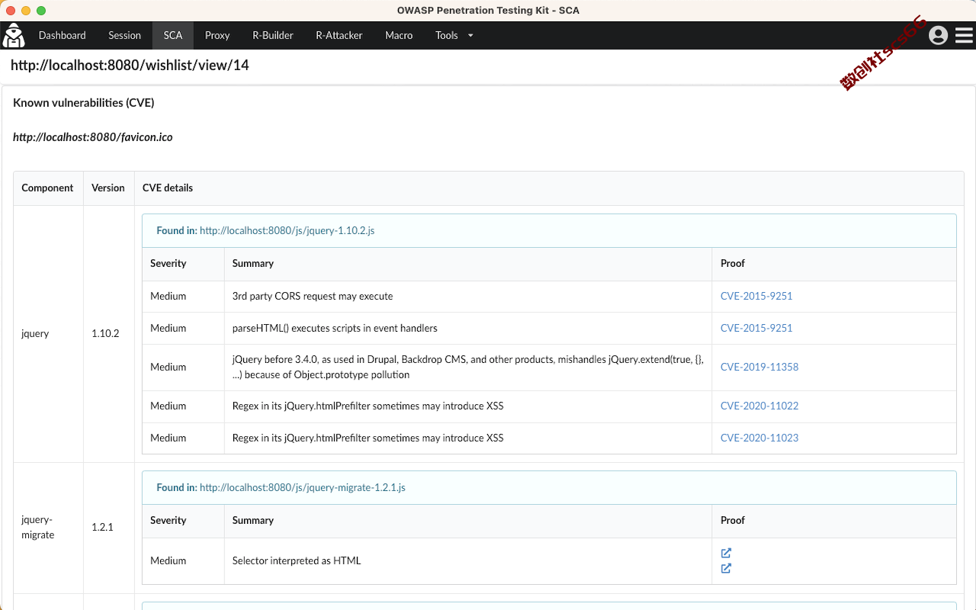Open the CVE-2019-11358 link
The width and height of the screenshot is (976, 610).
[759, 367]
